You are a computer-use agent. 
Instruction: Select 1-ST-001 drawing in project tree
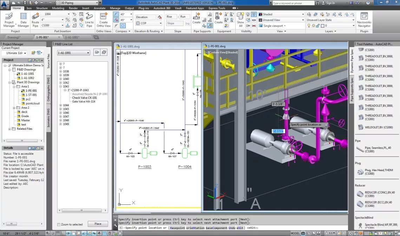(x=31, y=95)
